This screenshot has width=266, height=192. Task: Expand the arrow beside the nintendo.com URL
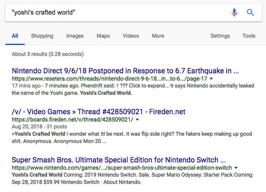click(x=236, y=168)
